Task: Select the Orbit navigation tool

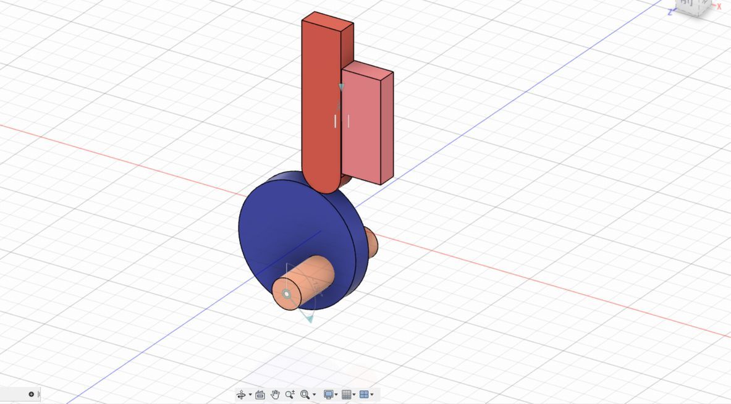Action: (x=242, y=395)
